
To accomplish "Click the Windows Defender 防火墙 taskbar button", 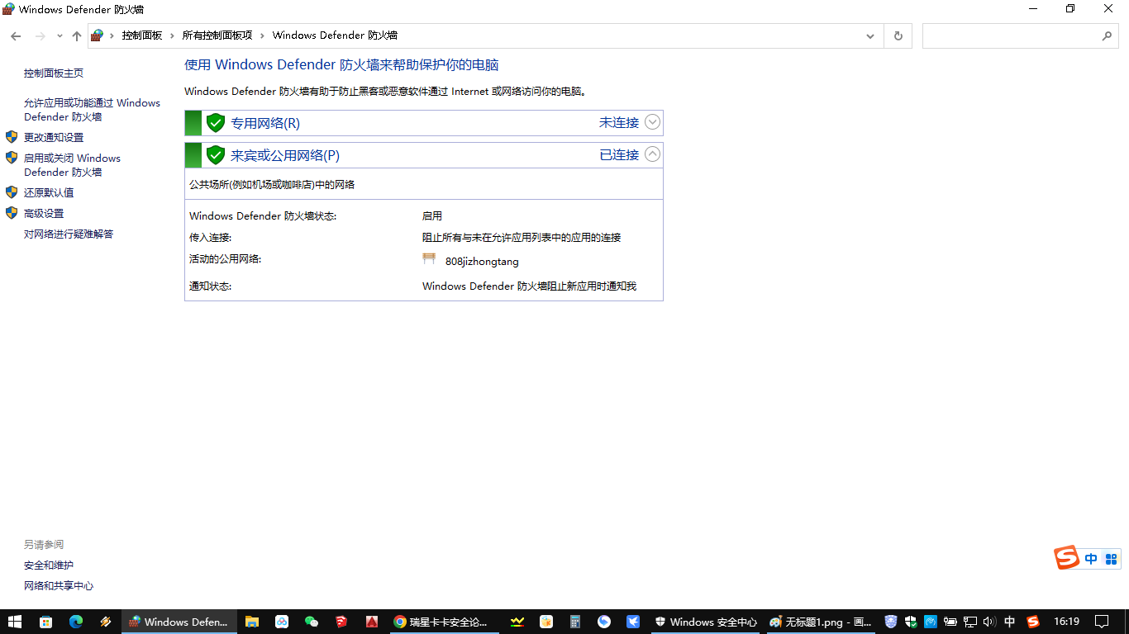I will click(179, 622).
